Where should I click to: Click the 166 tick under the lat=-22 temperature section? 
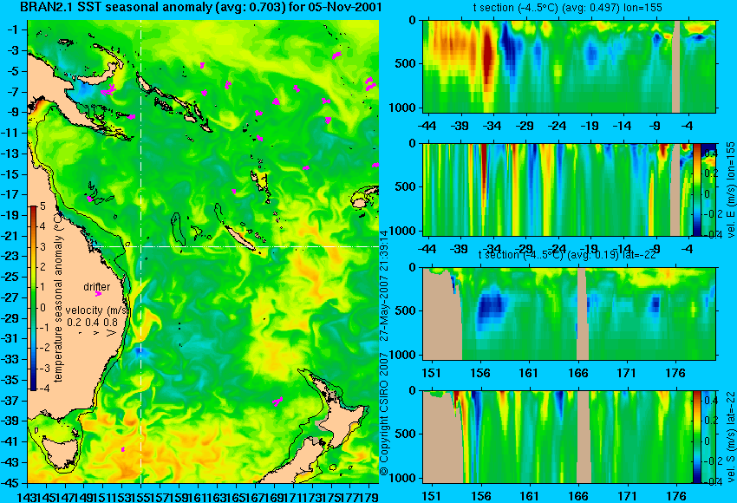577,373
